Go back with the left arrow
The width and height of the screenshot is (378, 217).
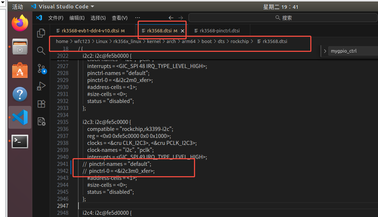(171, 18)
